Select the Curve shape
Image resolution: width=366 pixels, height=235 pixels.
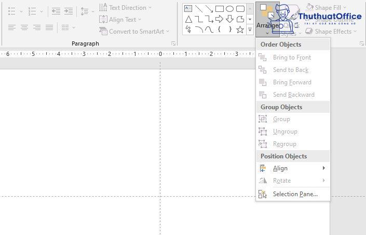point(209,30)
